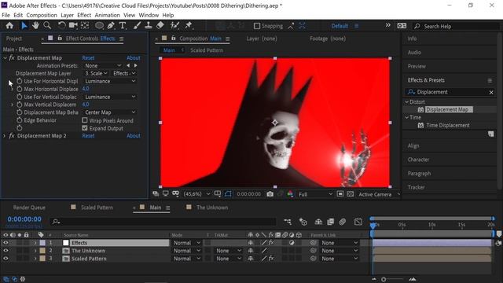Select the Selection arrow tool
This screenshot has height=283, width=503.
click(24, 26)
